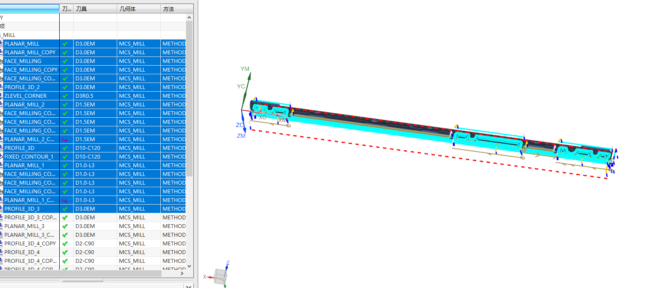Click the right-end machined pocket on the part
Image resolution: width=646 pixels, height=288 pixels.
[584, 153]
